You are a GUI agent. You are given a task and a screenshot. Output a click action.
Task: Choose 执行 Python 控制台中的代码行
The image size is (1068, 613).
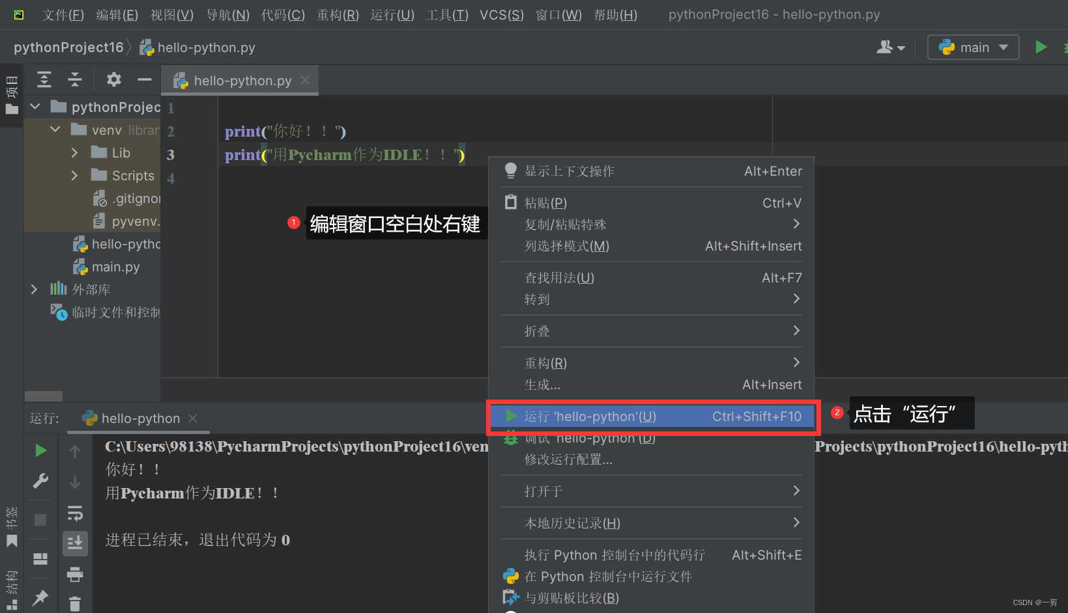652,555
